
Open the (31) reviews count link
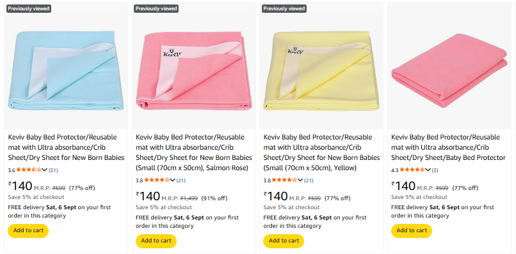(53, 170)
